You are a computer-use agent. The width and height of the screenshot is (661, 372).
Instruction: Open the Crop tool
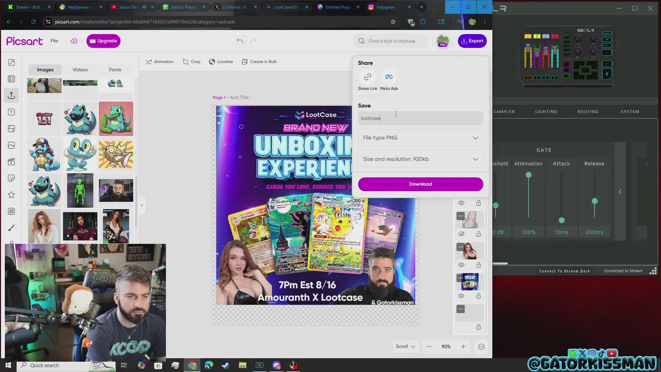tap(192, 62)
